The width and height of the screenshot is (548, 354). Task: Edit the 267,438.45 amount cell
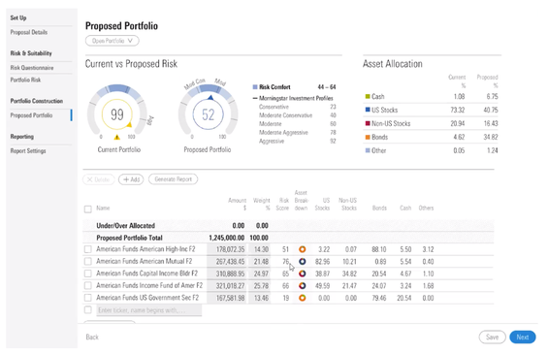(226, 262)
